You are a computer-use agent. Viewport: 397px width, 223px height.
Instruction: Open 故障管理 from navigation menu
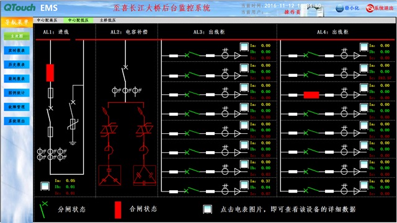click(x=17, y=107)
